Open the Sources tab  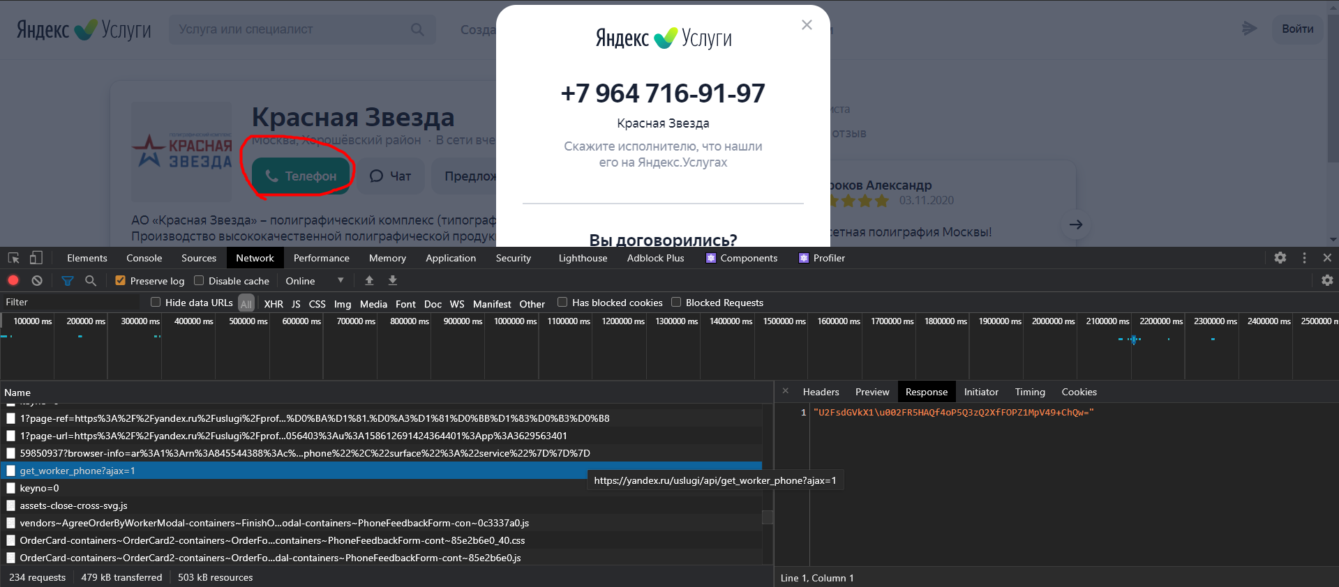(199, 258)
